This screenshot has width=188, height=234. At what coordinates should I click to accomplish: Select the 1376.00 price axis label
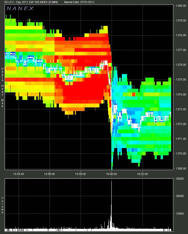tap(181, 65)
